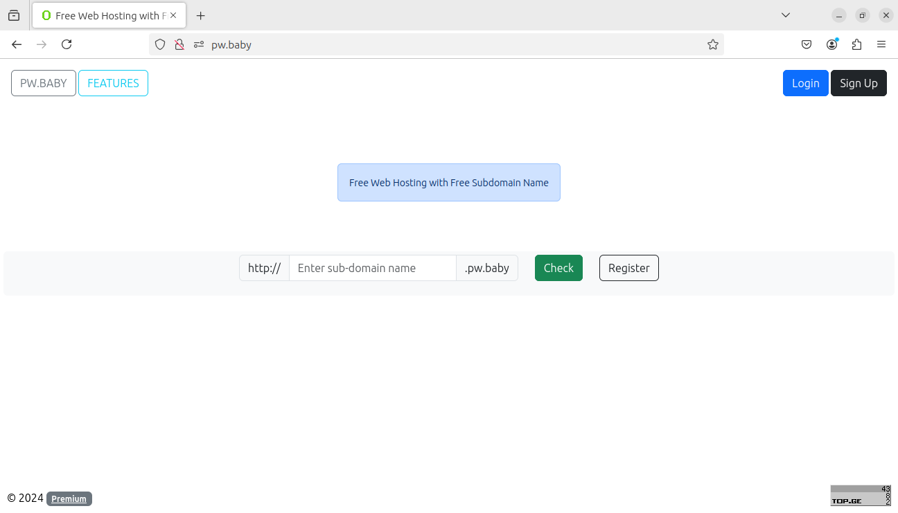Close the Free Web Hosting tab
Viewport: 898px width, 513px height.
pos(173,15)
